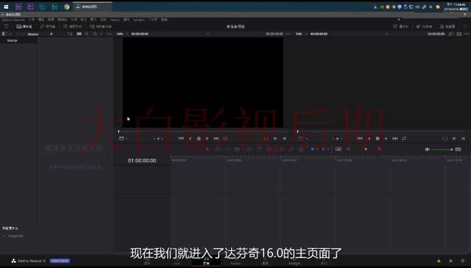Click the source viewer scrub bar

(203, 132)
